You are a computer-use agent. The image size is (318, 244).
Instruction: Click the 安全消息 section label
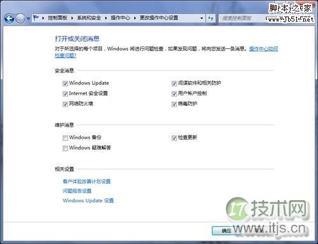[64, 71]
